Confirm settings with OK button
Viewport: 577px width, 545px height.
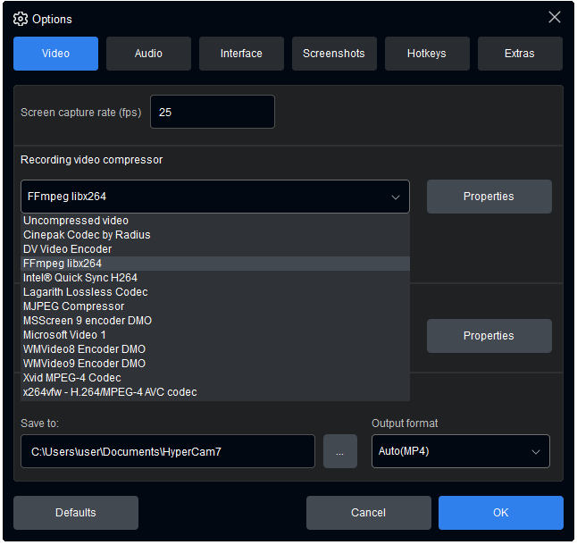500,513
